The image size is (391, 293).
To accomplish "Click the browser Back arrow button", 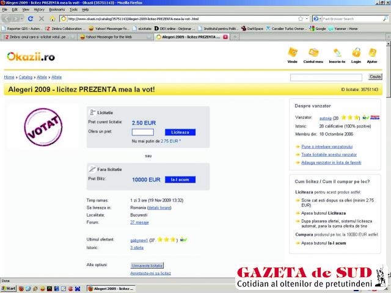I will point(7,19).
